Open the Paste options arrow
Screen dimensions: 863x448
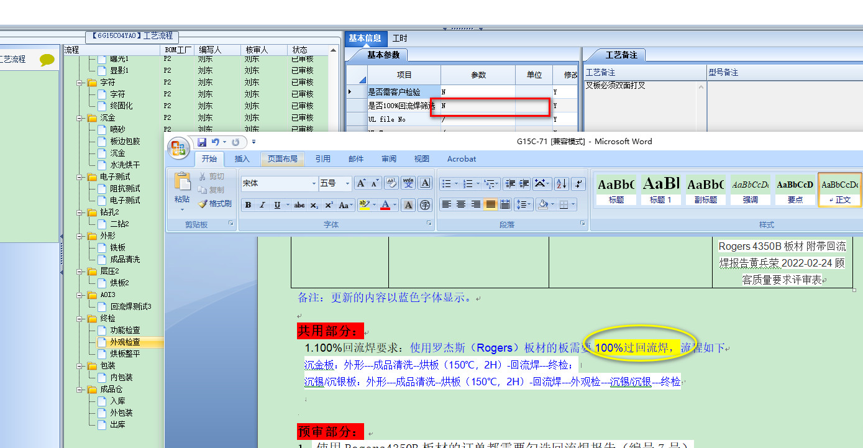pyautogui.click(x=182, y=209)
